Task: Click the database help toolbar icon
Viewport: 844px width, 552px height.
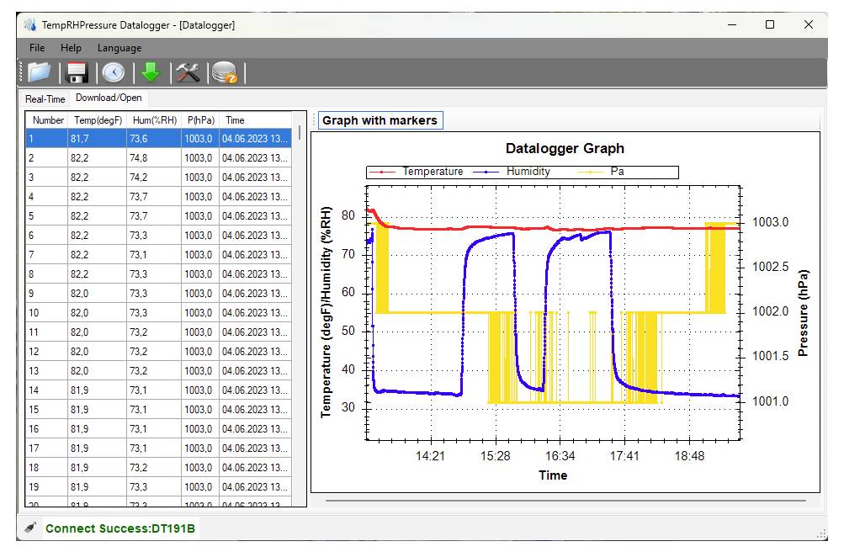Action: point(225,72)
